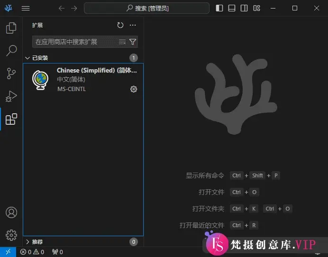Click the forwarded ports status item
Image resolution: width=328 pixels, height=257 pixels.
pyautogui.click(x=57, y=252)
